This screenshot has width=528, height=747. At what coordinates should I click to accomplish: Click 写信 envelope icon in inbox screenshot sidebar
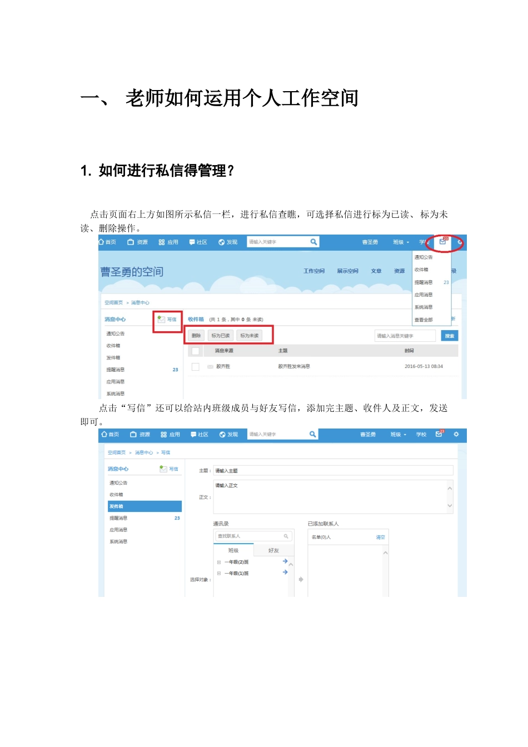point(161,320)
